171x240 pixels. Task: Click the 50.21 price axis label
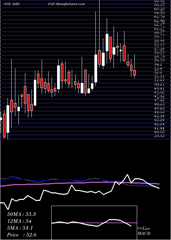(159, 84)
